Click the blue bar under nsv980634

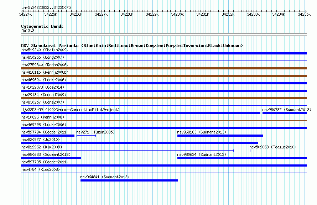point(242,158)
